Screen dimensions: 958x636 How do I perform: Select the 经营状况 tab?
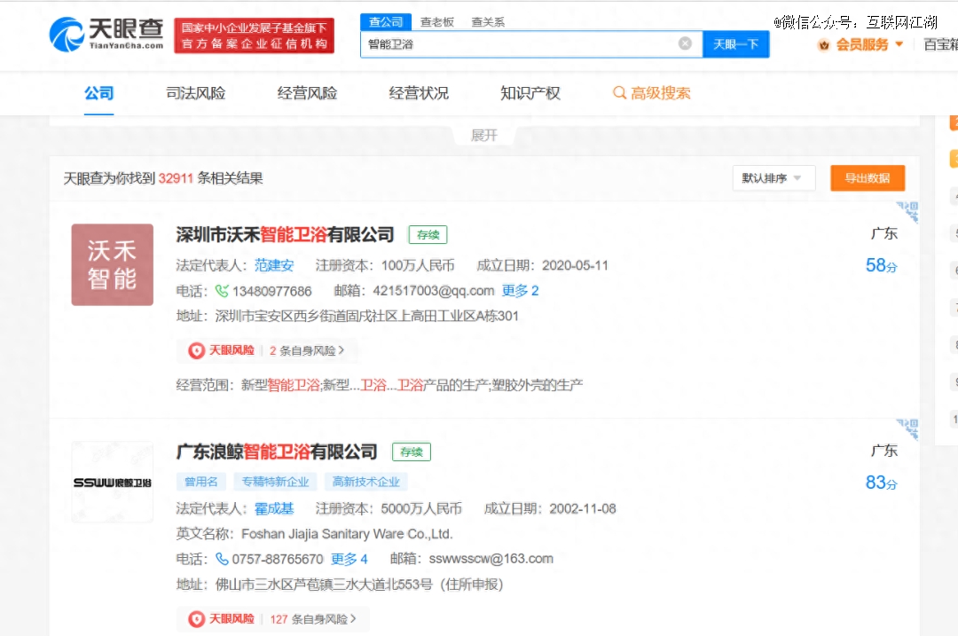[419, 93]
